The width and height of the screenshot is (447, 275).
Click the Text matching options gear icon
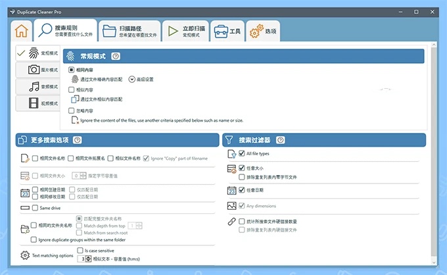tap(25, 255)
